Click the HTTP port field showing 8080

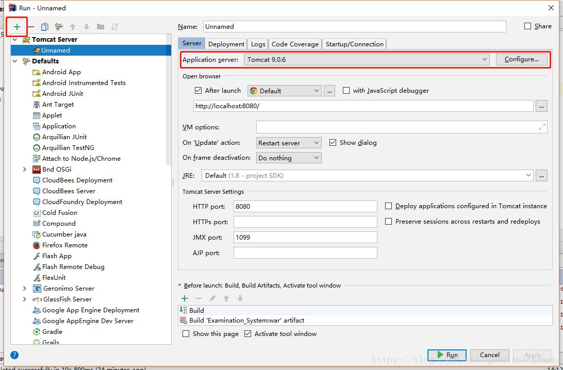point(305,206)
